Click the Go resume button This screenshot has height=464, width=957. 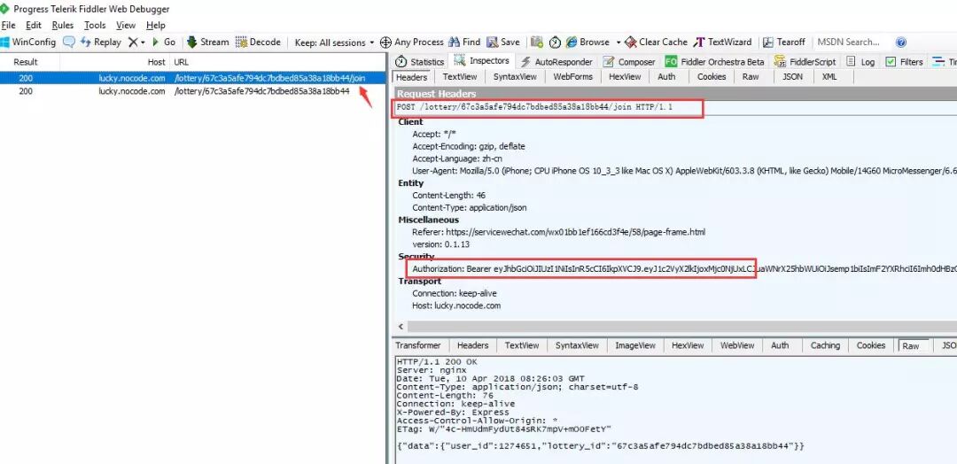click(164, 43)
